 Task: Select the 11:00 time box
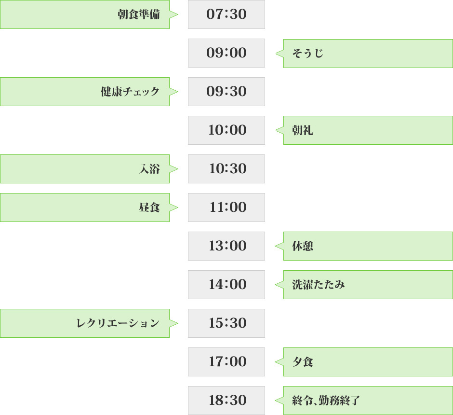(x=226, y=207)
